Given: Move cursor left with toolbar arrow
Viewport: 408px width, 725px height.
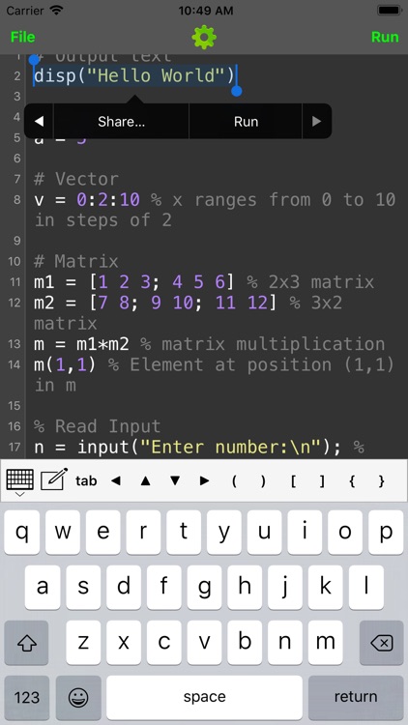Looking at the screenshot, I should coord(116,480).
